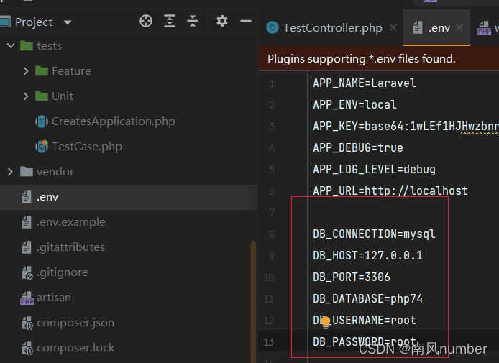499x363 pixels.
Task: Select the Feature folder icon
Action: tap(42, 71)
